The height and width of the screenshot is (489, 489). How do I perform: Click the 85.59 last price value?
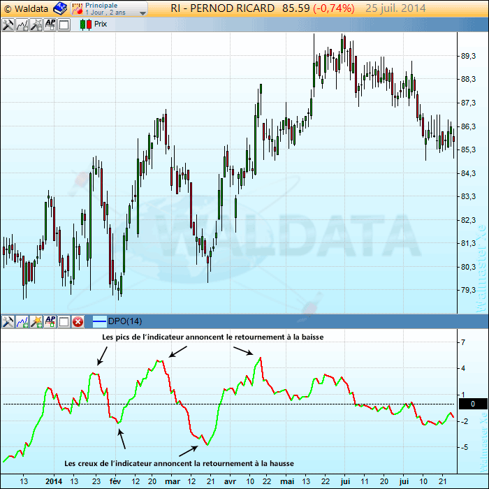(296, 8)
